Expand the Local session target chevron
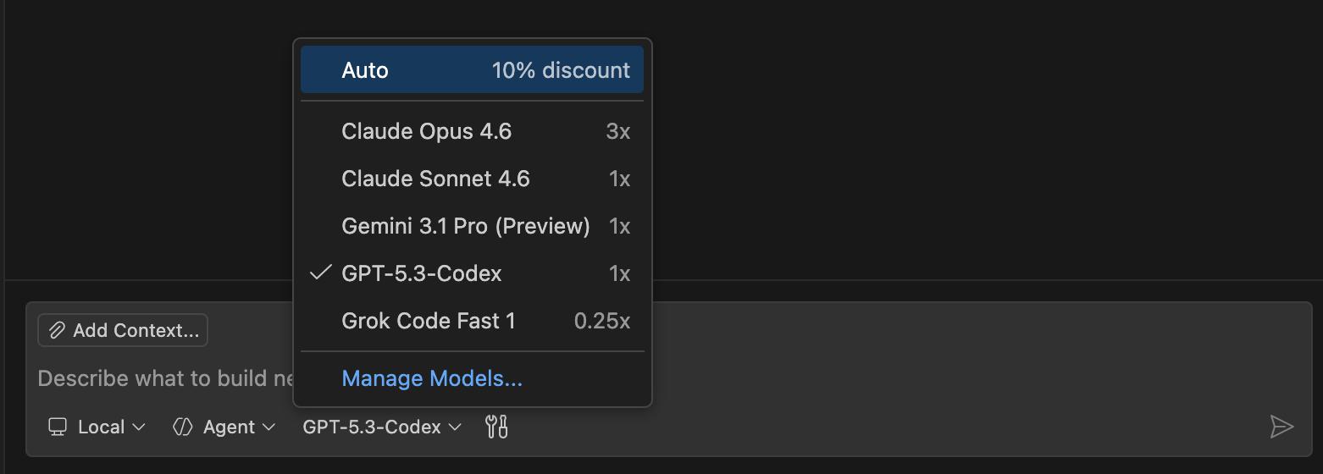Image resolution: width=1323 pixels, height=474 pixels. click(x=140, y=427)
